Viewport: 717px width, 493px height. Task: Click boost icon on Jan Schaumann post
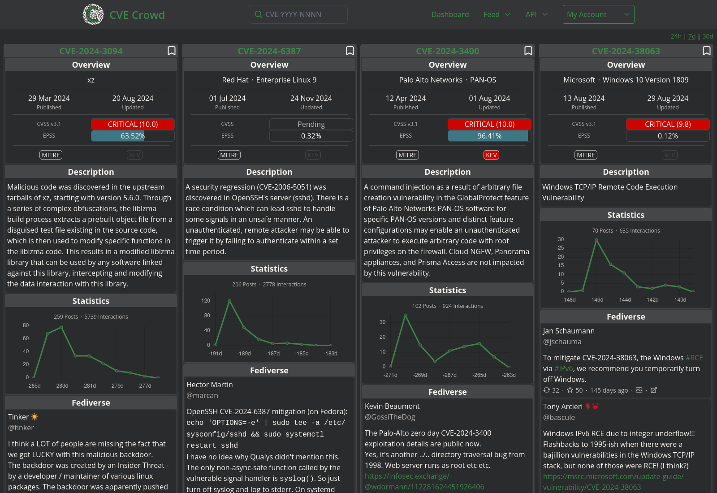pyautogui.click(x=547, y=390)
